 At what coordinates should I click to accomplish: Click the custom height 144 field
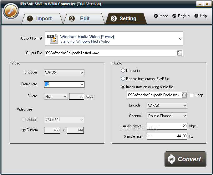(x=75, y=130)
